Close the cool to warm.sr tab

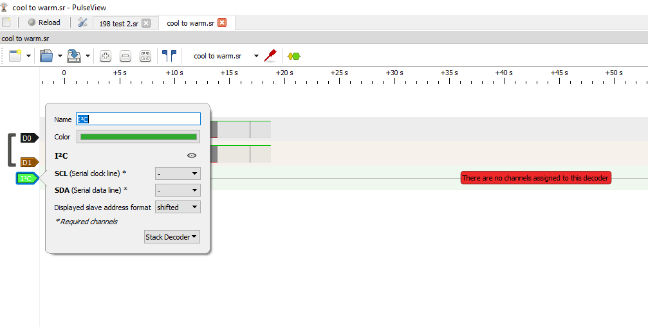coord(222,22)
